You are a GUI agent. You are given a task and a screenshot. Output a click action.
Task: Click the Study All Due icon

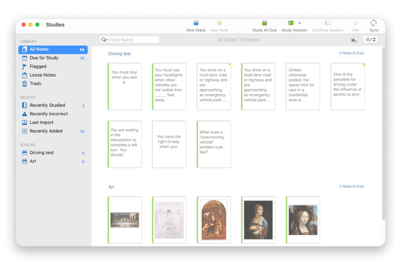[x=264, y=23]
